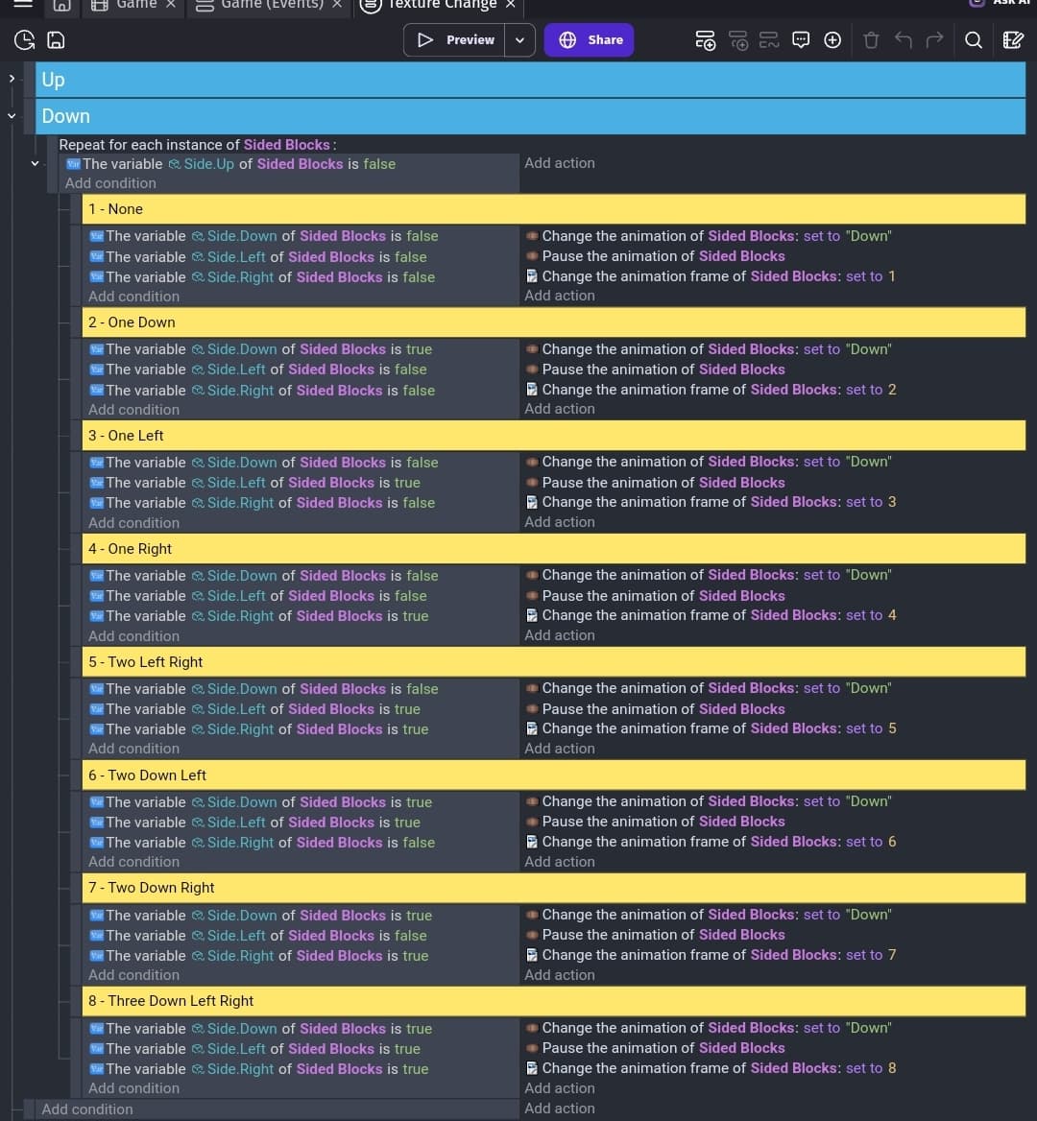1037x1121 pixels.
Task: Click Add action in '5 - Two Left Right' event
Action: (x=559, y=749)
